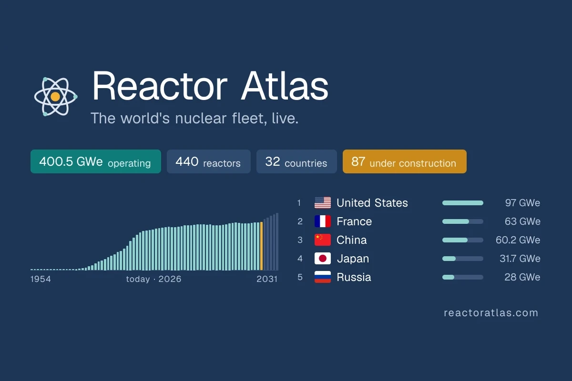
Task: Click the "France" country name
Action: pyautogui.click(x=354, y=221)
